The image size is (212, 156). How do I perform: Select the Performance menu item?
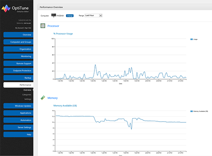click(19, 85)
